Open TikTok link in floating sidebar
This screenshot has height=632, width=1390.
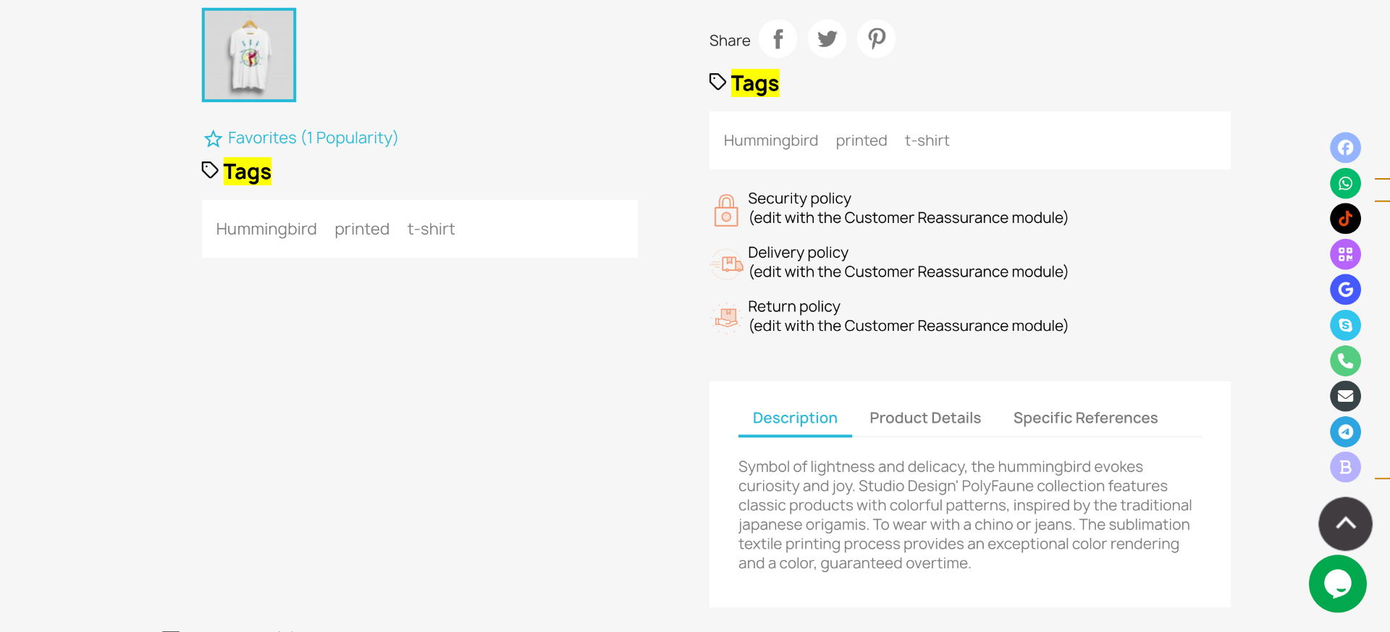(1345, 219)
